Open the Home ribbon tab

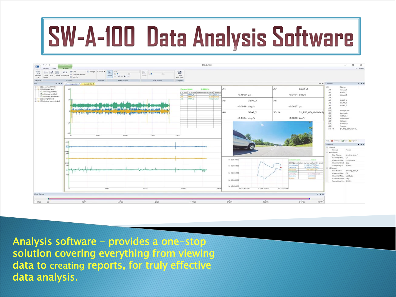(46, 68)
